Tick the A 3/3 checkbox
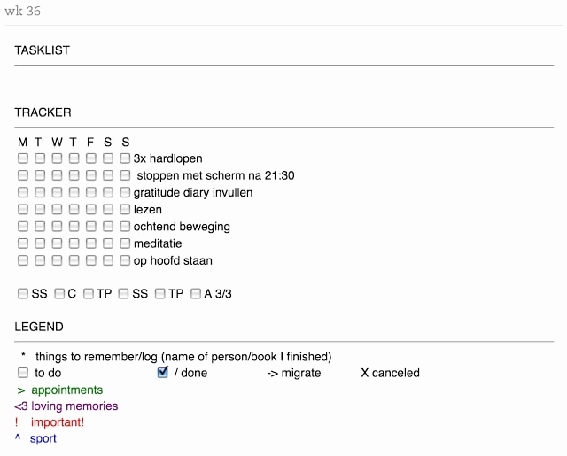The image size is (567, 456). pos(196,293)
